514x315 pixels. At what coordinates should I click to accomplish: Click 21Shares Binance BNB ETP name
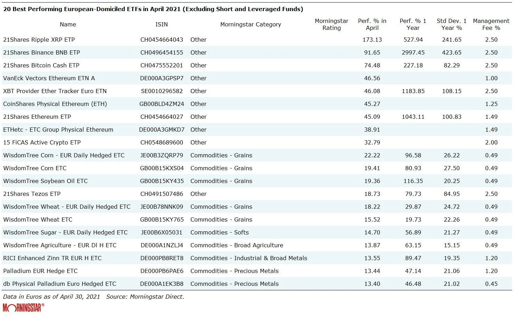click(x=41, y=52)
